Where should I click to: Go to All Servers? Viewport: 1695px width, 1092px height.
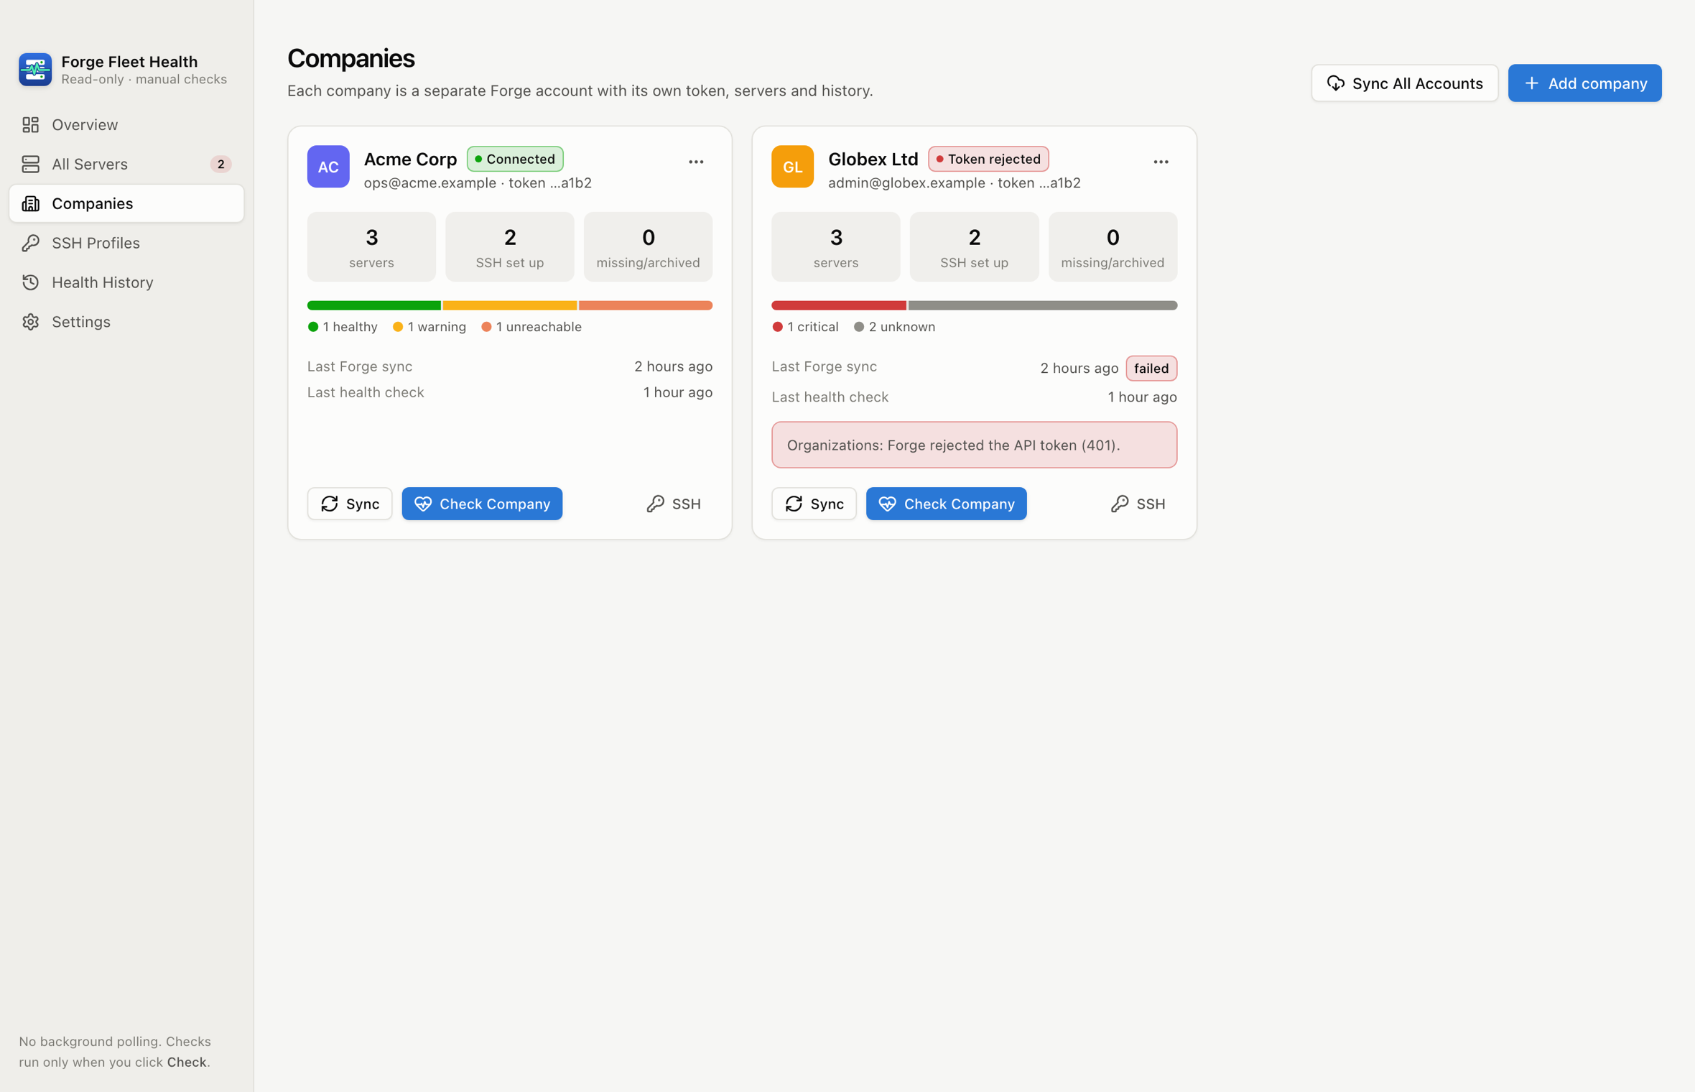(x=126, y=165)
